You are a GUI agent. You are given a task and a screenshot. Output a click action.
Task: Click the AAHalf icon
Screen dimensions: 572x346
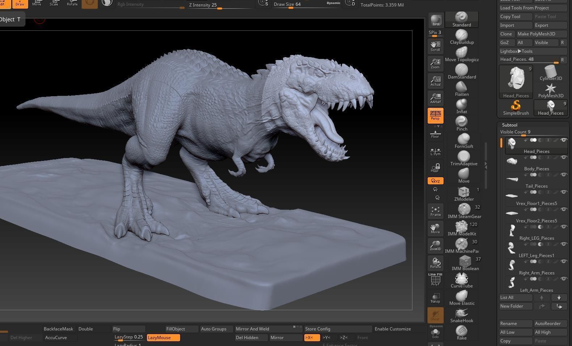click(x=435, y=98)
